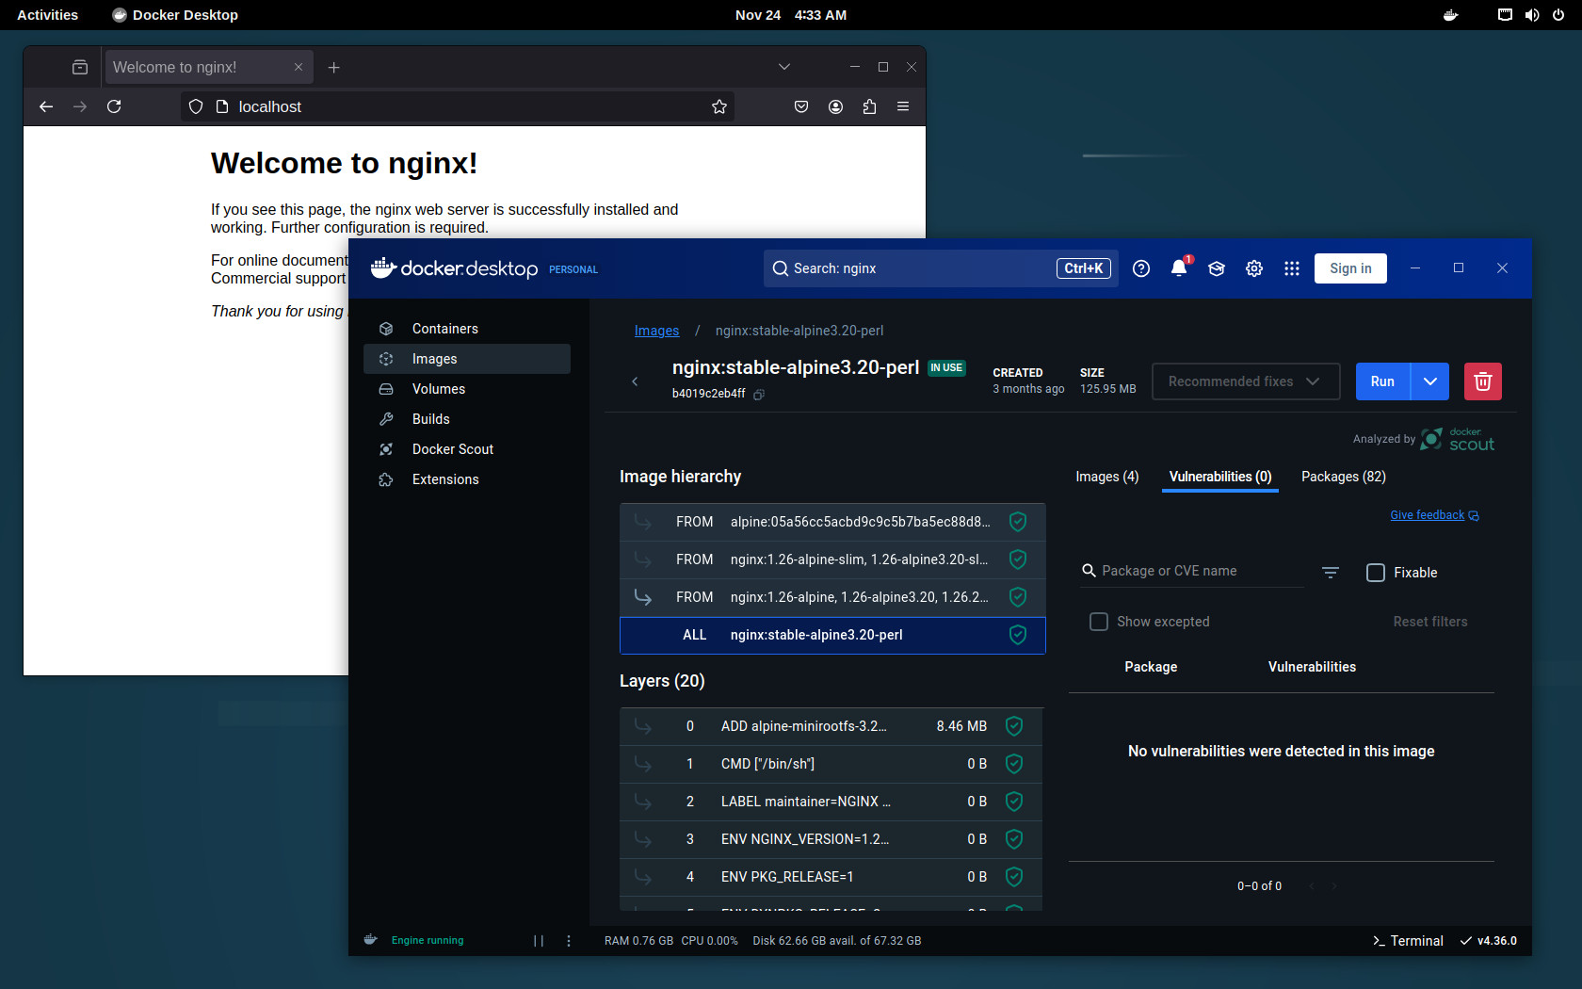The height and width of the screenshot is (989, 1582).
Task: Open Builds section in sidebar
Action: (x=466, y=419)
